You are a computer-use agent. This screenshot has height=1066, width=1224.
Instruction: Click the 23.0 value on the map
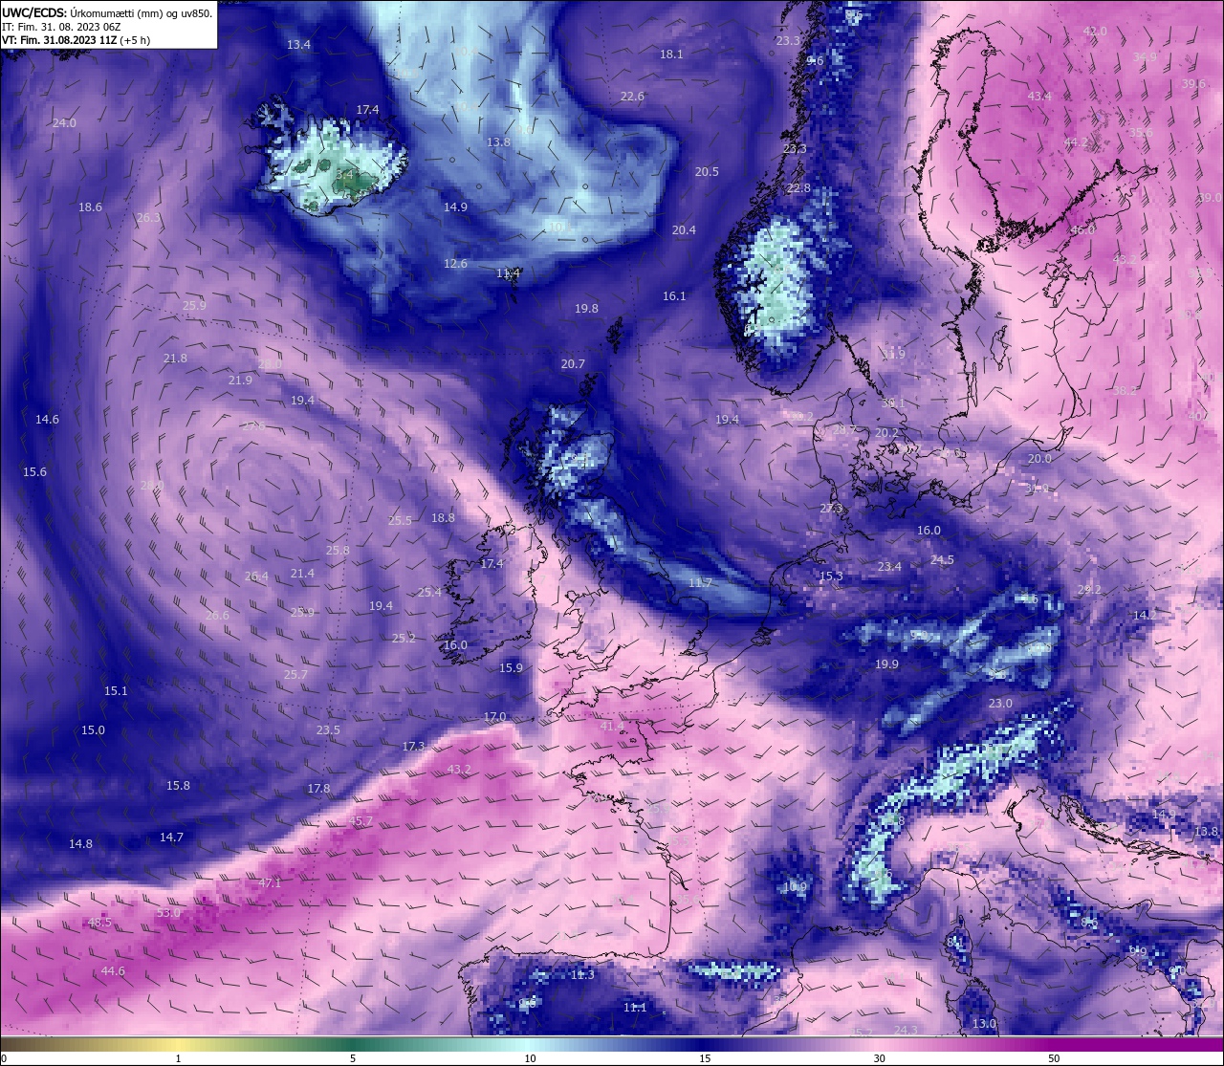coord(1000,704)
